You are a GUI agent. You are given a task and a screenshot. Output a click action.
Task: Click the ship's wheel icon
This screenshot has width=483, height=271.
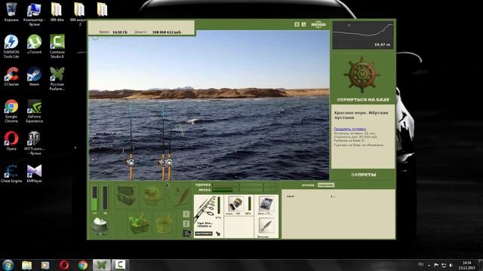click(362, 75)
